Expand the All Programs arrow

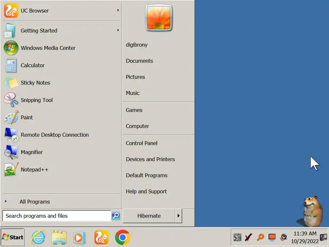tap(6, 201)
